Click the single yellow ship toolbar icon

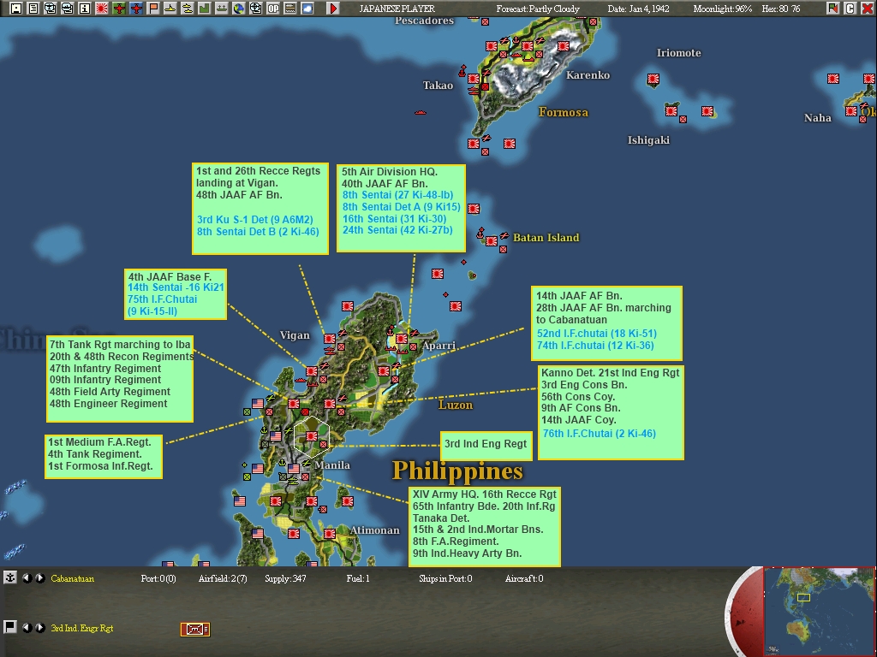coord(170,9)
